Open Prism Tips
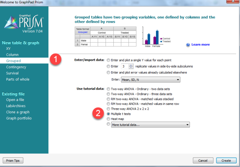The height and width of the screenshot is (167, 240). coord(13,161)
